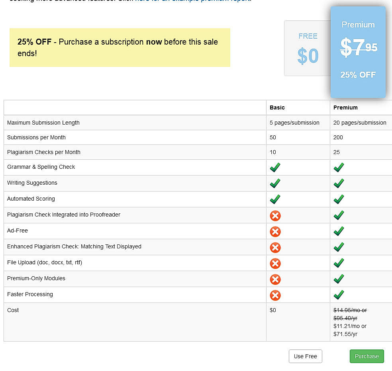Click Basic's Writing Suggestions checkmark
This screenshot has width=392, height=371.
[275, 183]
